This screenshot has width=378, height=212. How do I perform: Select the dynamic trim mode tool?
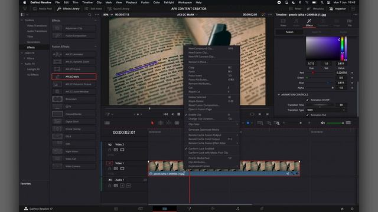168,123
